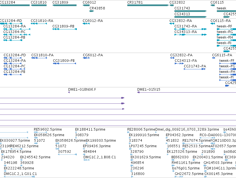Click the CG31743 gene label
Viewport: 236px width, 178px height.
(x=182, y=8)
